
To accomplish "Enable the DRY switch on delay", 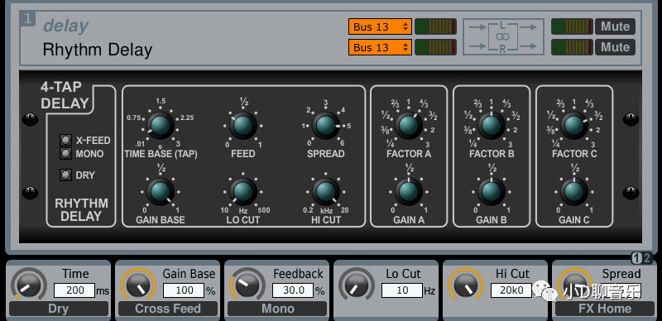I will click(65, 175).
